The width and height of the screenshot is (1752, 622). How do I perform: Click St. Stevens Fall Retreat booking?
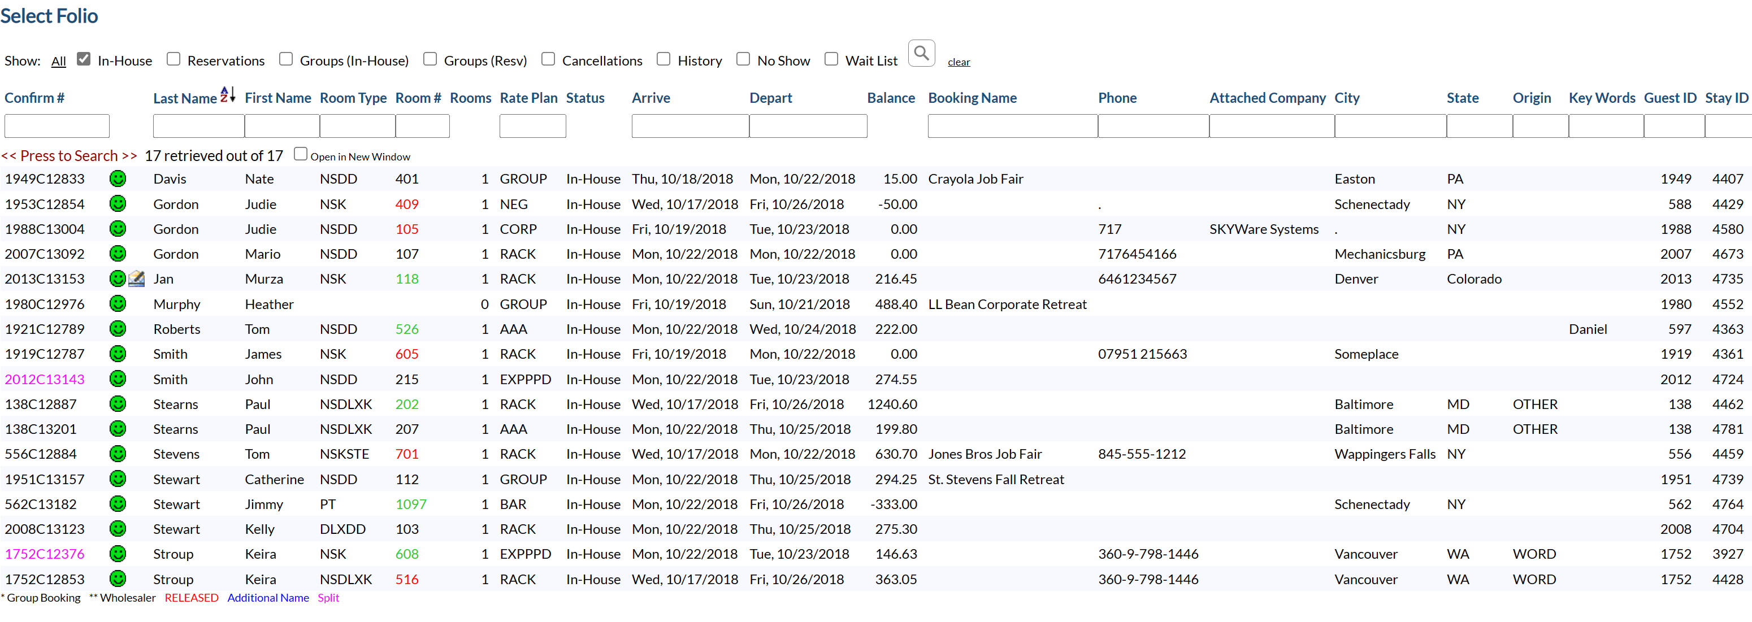(996, 479)
